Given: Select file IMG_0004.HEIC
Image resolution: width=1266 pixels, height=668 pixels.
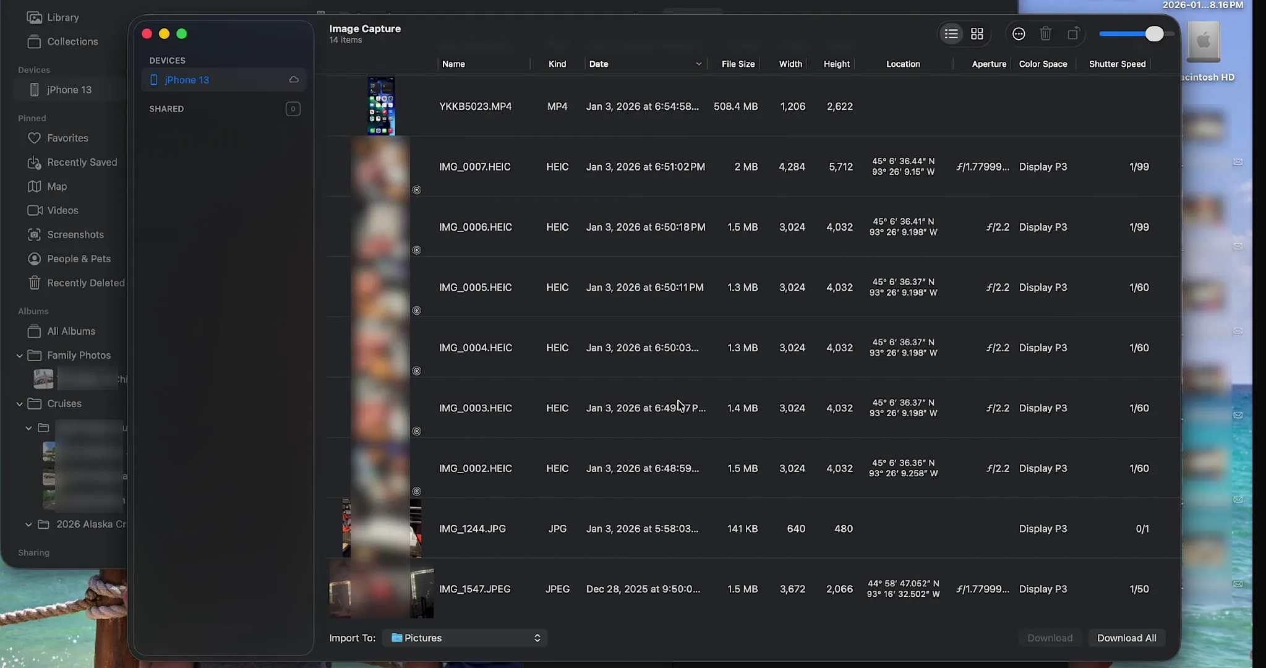Looking at the screenshot, I should pos(475,348).
